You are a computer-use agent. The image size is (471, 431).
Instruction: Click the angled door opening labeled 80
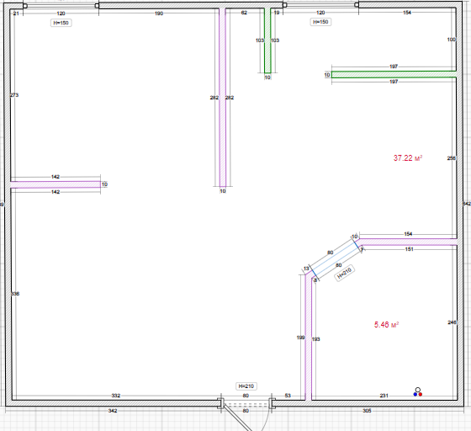click(x=335, y=259)
